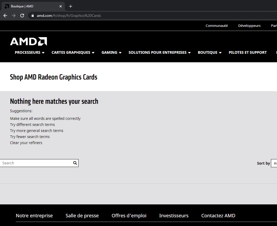Click the magnifier search icon in the search box

pos(75,163)
